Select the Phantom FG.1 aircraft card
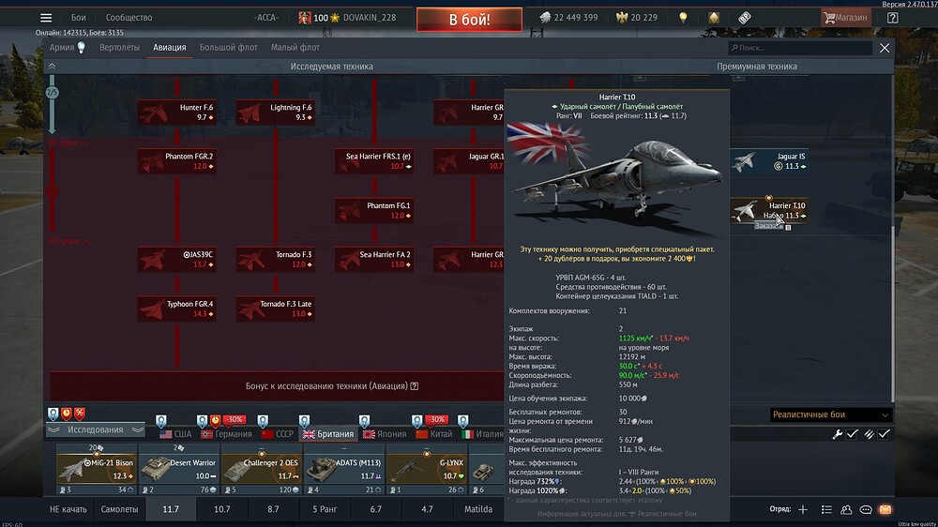 point(374,211)
